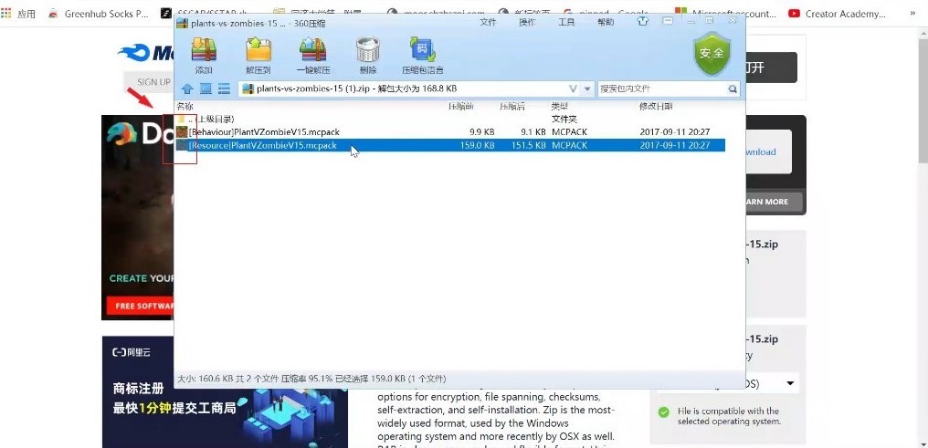Viewport: 928px width, 448px height.
Task: Click the 151.5 KB compressed size cell
Action: pyautogui.click(x=528, y=145)
